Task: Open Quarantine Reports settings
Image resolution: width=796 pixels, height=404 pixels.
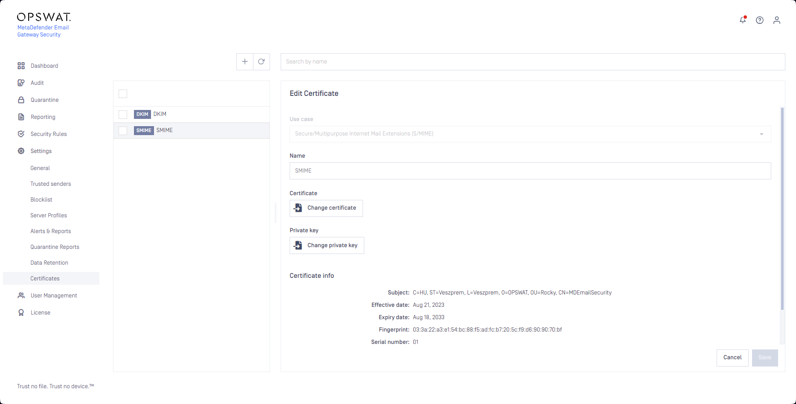Action: [x=55, y=247]
